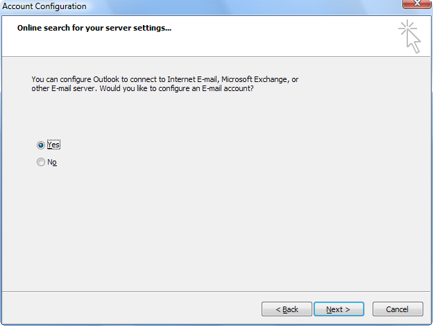Viewport: 433px width, 326px height.
Task: Click the "No" option label text
Action: [52, 162]
